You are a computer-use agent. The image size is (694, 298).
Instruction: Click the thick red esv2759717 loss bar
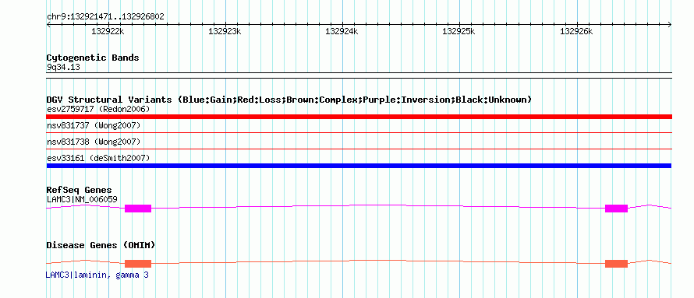coord(359,117)
